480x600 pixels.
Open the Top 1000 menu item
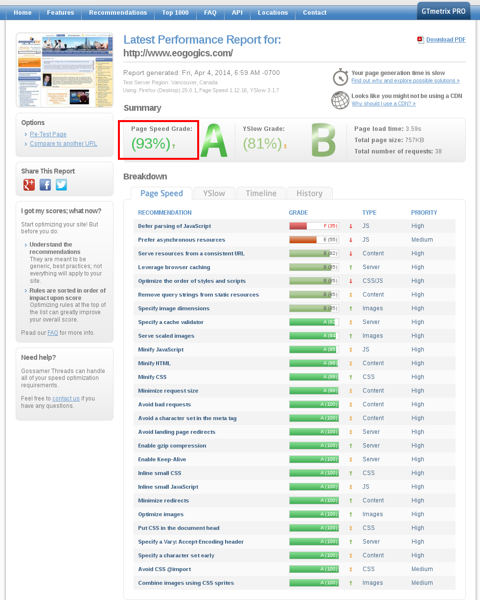[x=175, y=13]
